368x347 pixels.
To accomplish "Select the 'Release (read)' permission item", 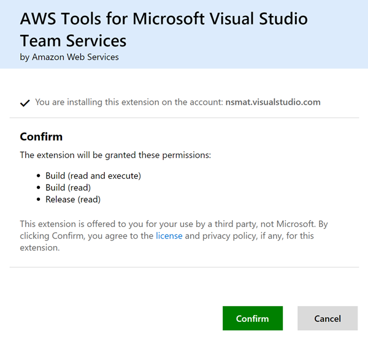I will tap(73, 200).
